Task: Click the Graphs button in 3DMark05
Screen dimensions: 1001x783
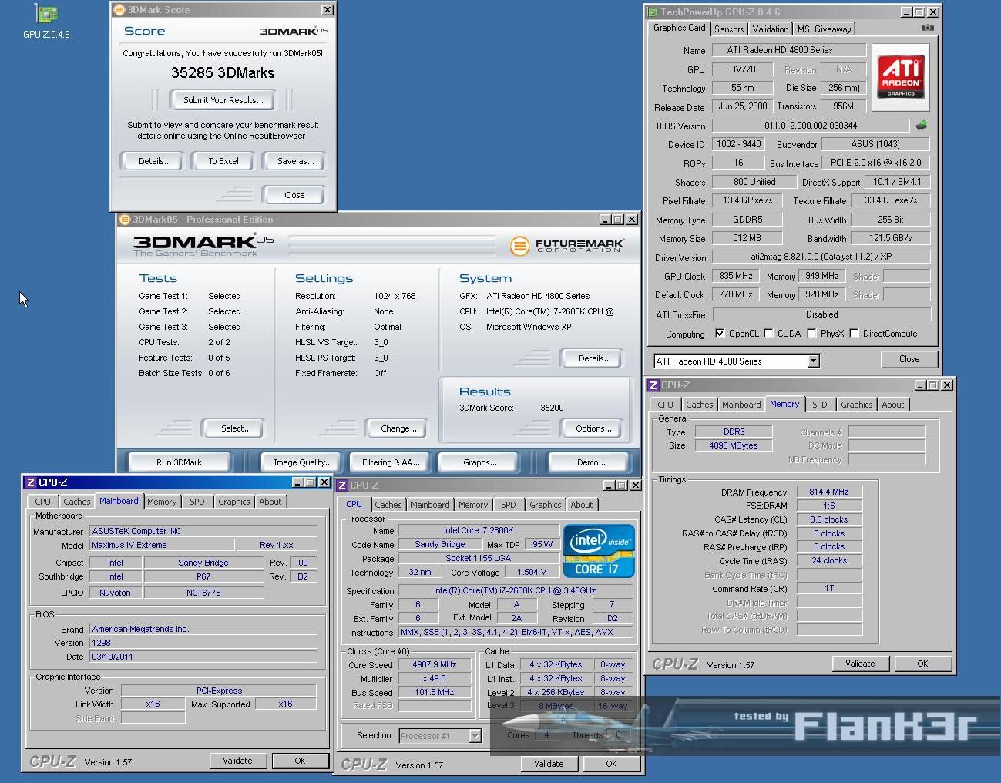Action: coord(479,462)
